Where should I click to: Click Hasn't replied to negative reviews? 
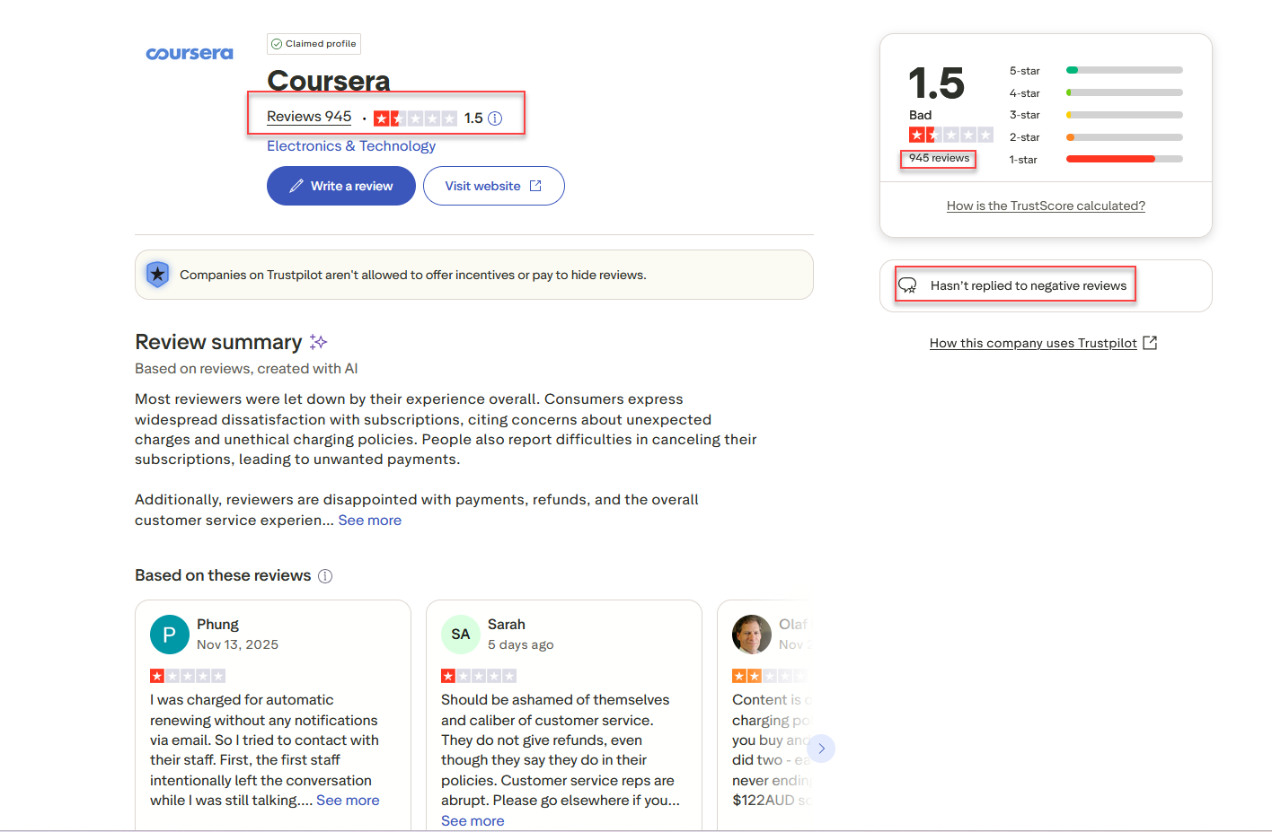tap(1029, 285)
